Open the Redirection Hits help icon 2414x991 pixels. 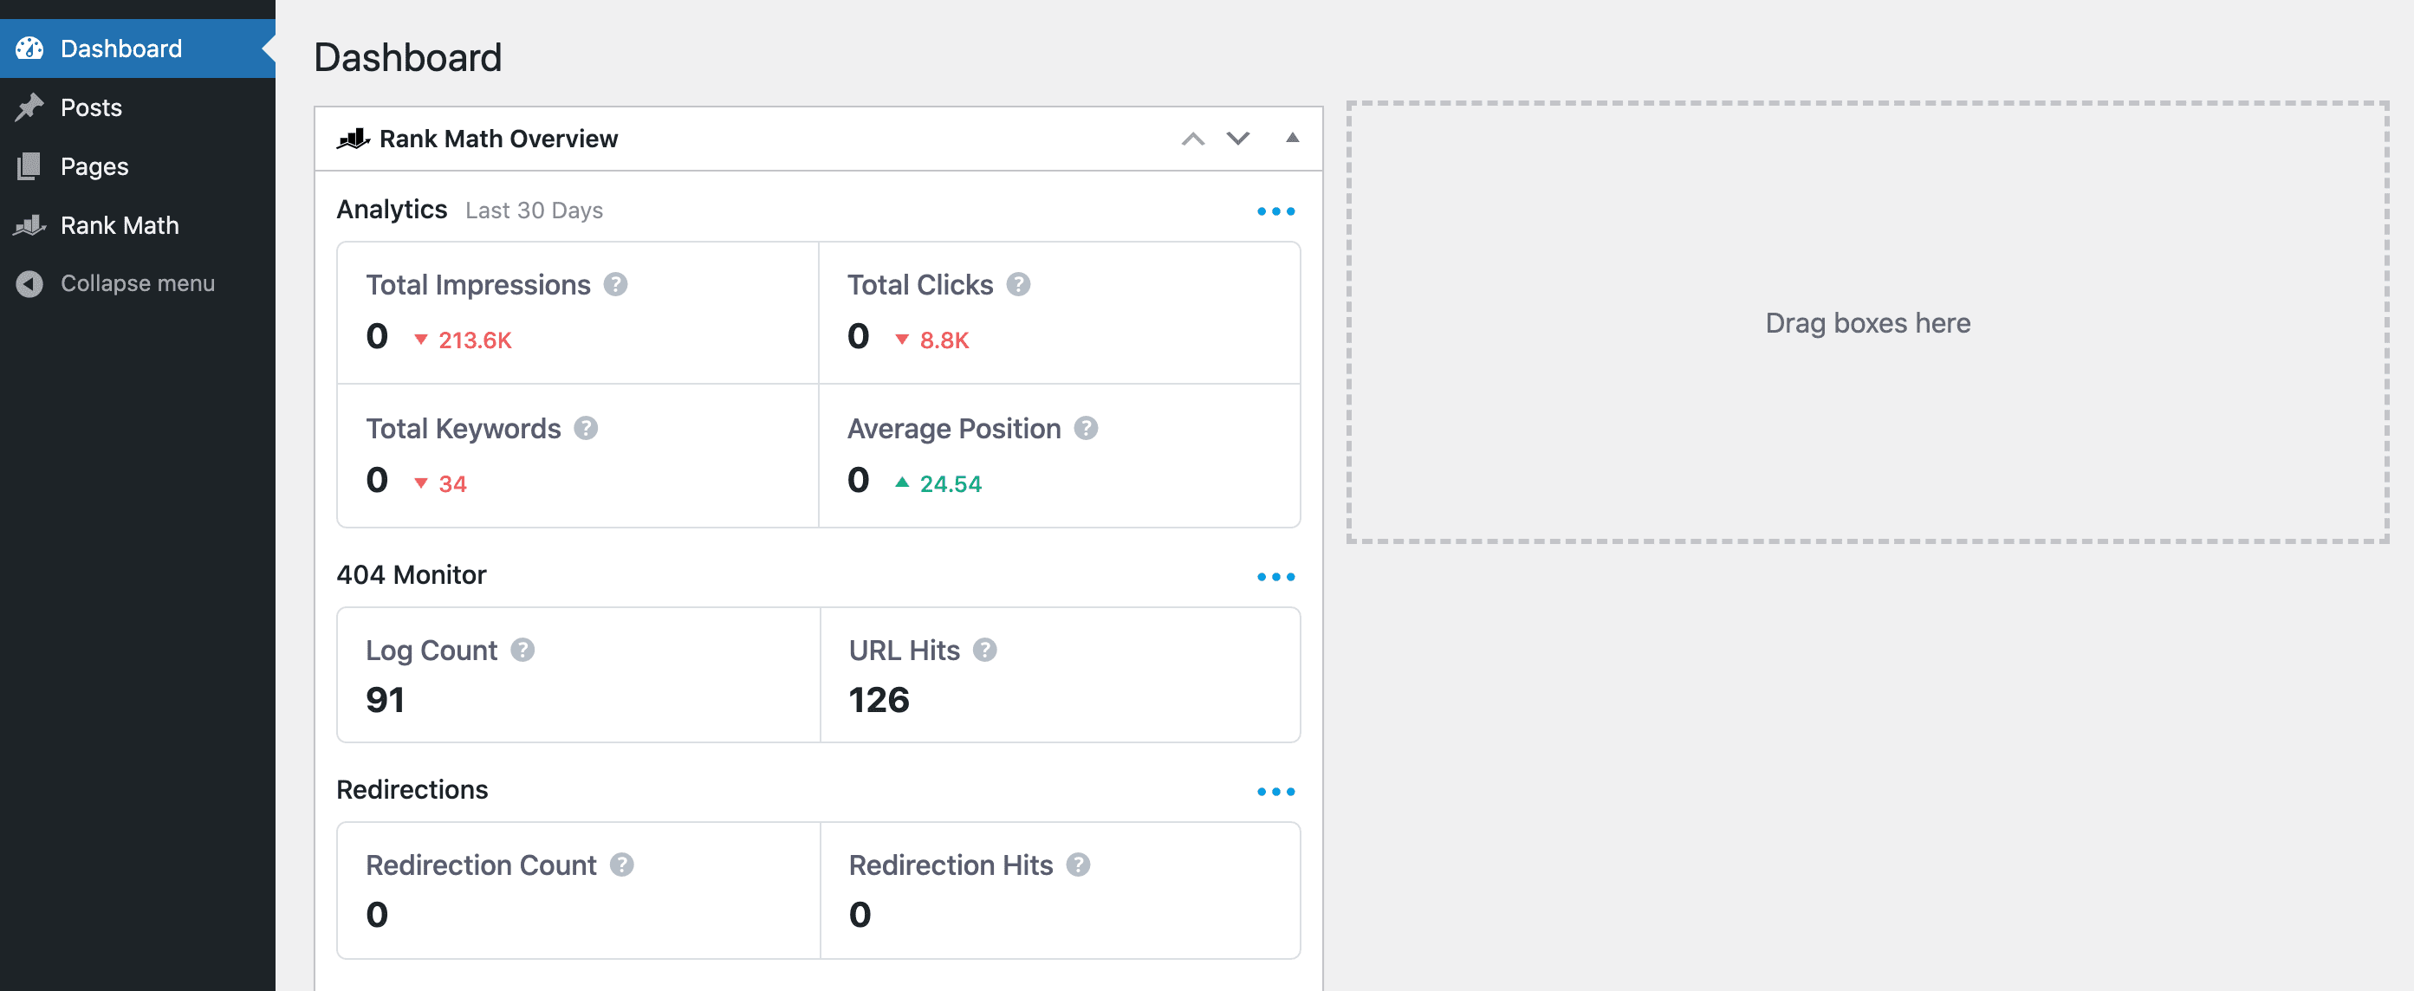tap(1078, 865)
